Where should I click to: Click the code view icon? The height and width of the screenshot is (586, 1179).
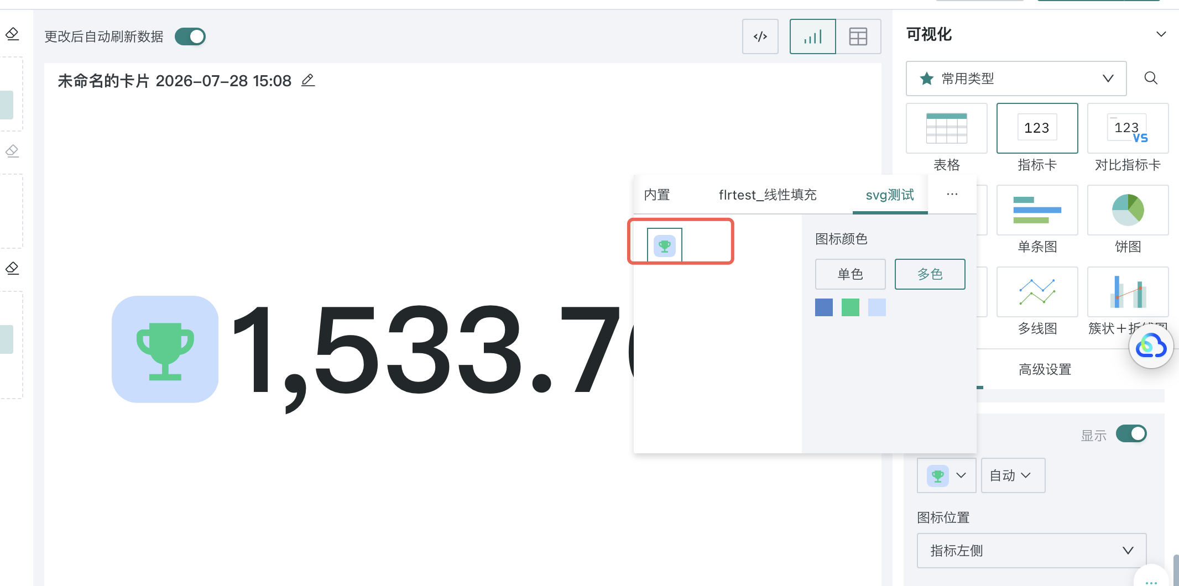[x=760, y=36]
